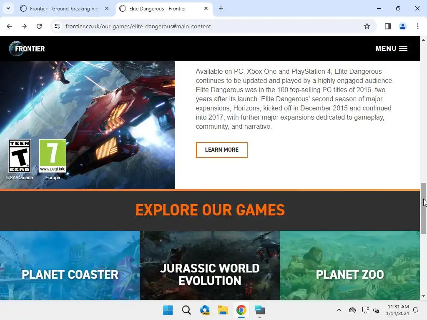Screen dimensions: 427x320
Task: Go forward in browser history
Action: pos(24,26)
